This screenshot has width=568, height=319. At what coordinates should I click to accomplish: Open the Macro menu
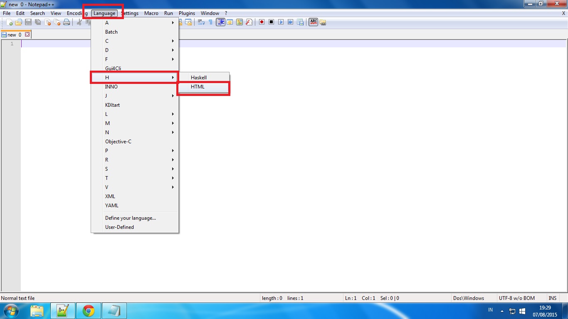pos(151,13)
